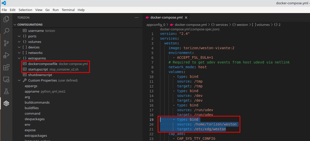Open the Testing flask icon
Image resolution: width=310 pixels, height=141 pixels.
click(x=6, y=91)
